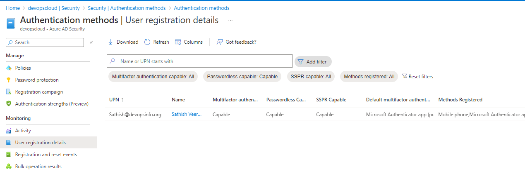Open the Passwordless capable filter
525x190 pixels.
[242, 77]
